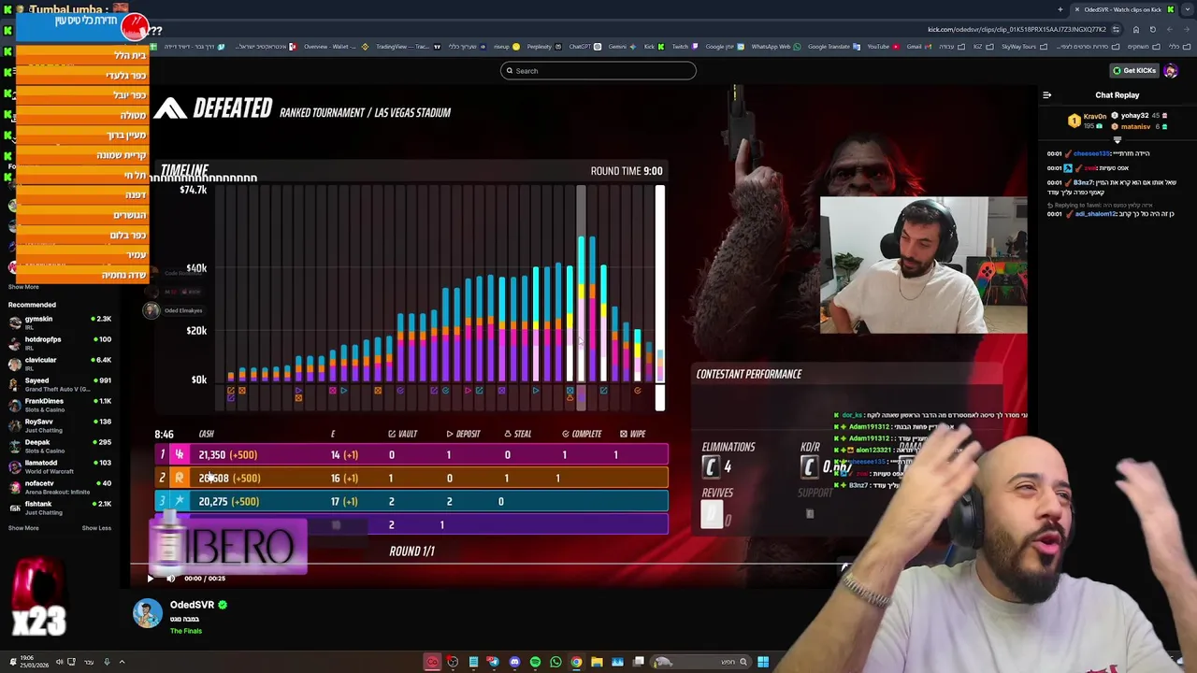Open The Finals category link

coord(186,631)
